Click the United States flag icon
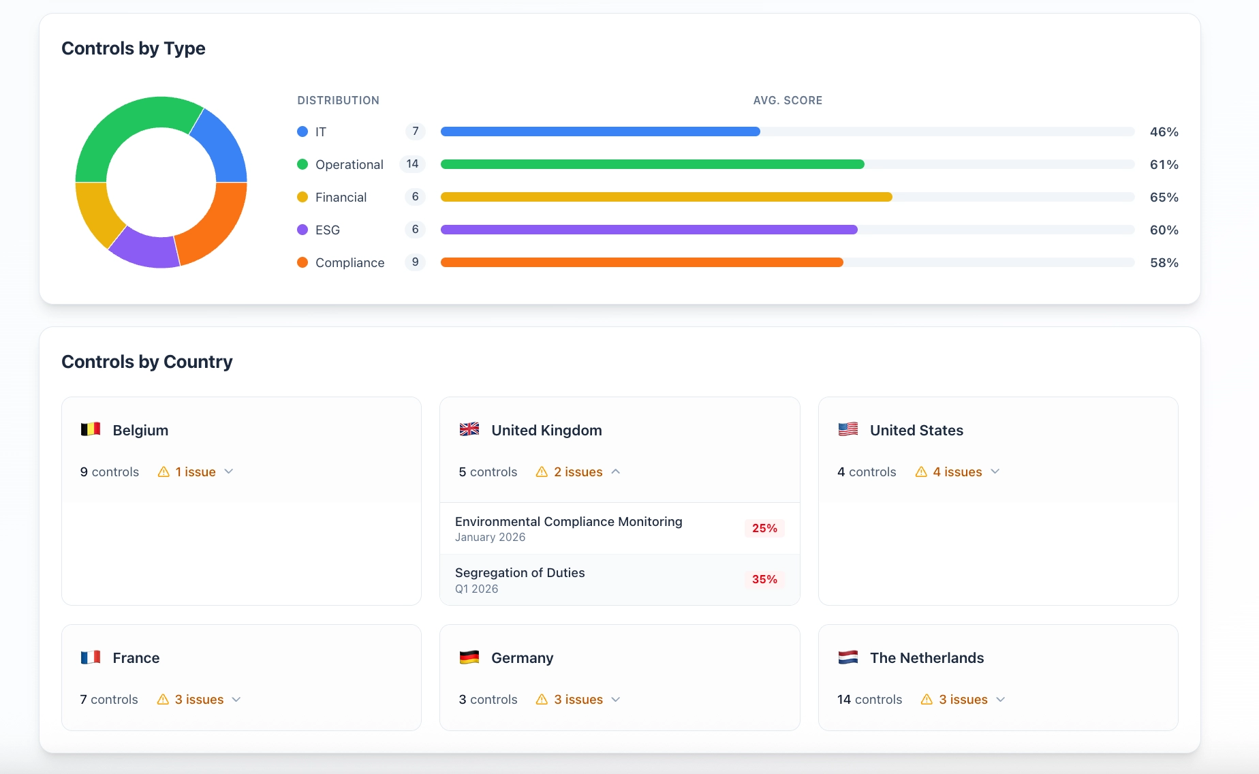The image size is (1259, 774). point(848,429)
